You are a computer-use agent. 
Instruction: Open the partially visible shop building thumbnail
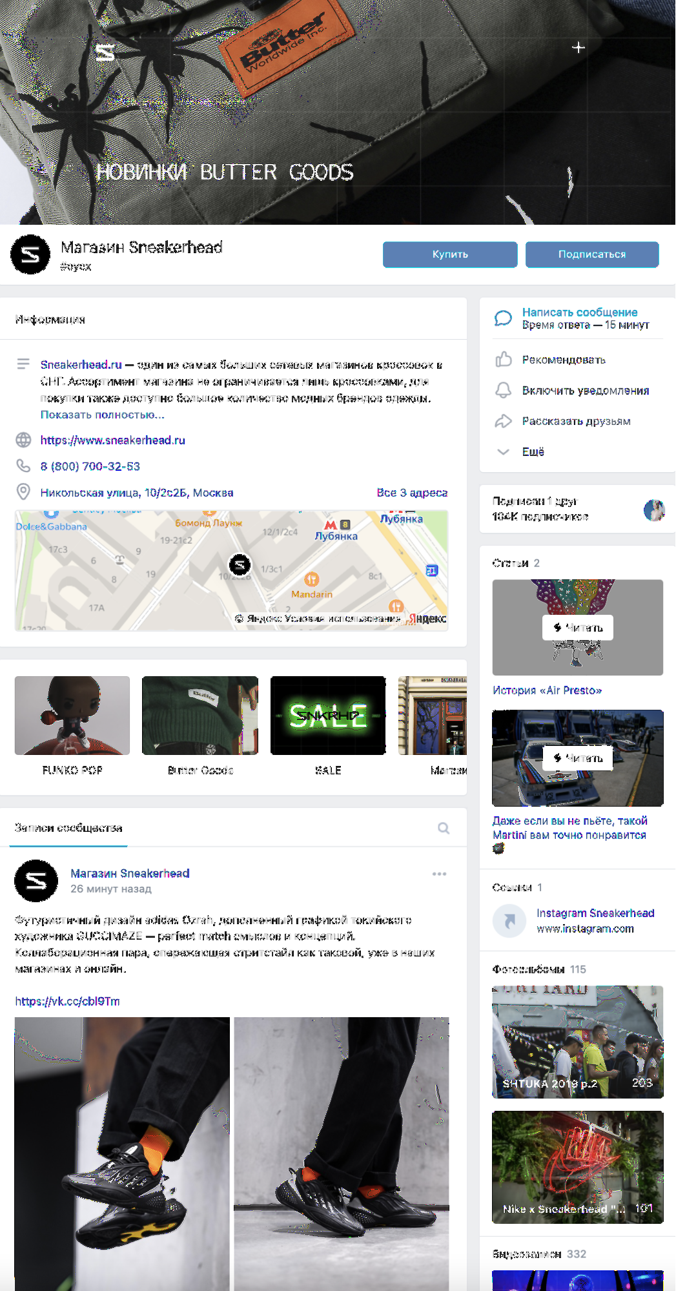pyautogui.click(x=433, y=716)
